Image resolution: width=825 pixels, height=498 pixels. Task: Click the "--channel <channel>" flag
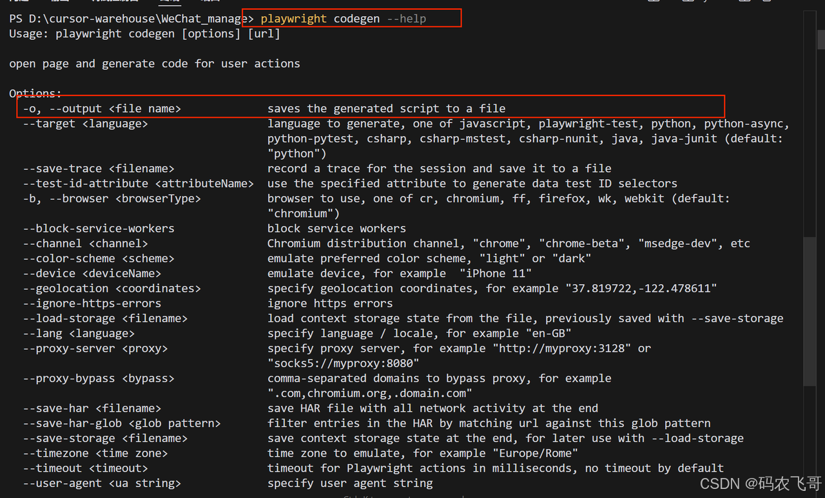coord(85,244)
